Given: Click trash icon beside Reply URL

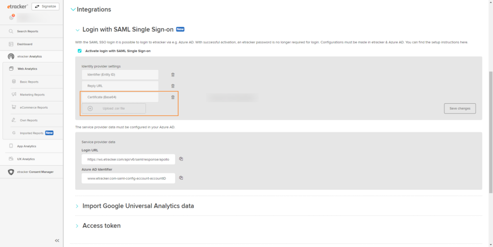Looking at the screenshot, I should pyautogui.click(x=173, y=86).
